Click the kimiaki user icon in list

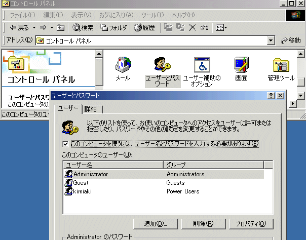pos(68,191)
